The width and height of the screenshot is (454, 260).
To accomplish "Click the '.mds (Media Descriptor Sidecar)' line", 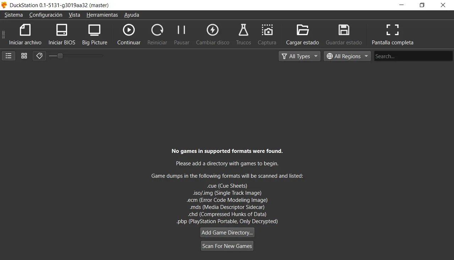I will pos(227,207).
